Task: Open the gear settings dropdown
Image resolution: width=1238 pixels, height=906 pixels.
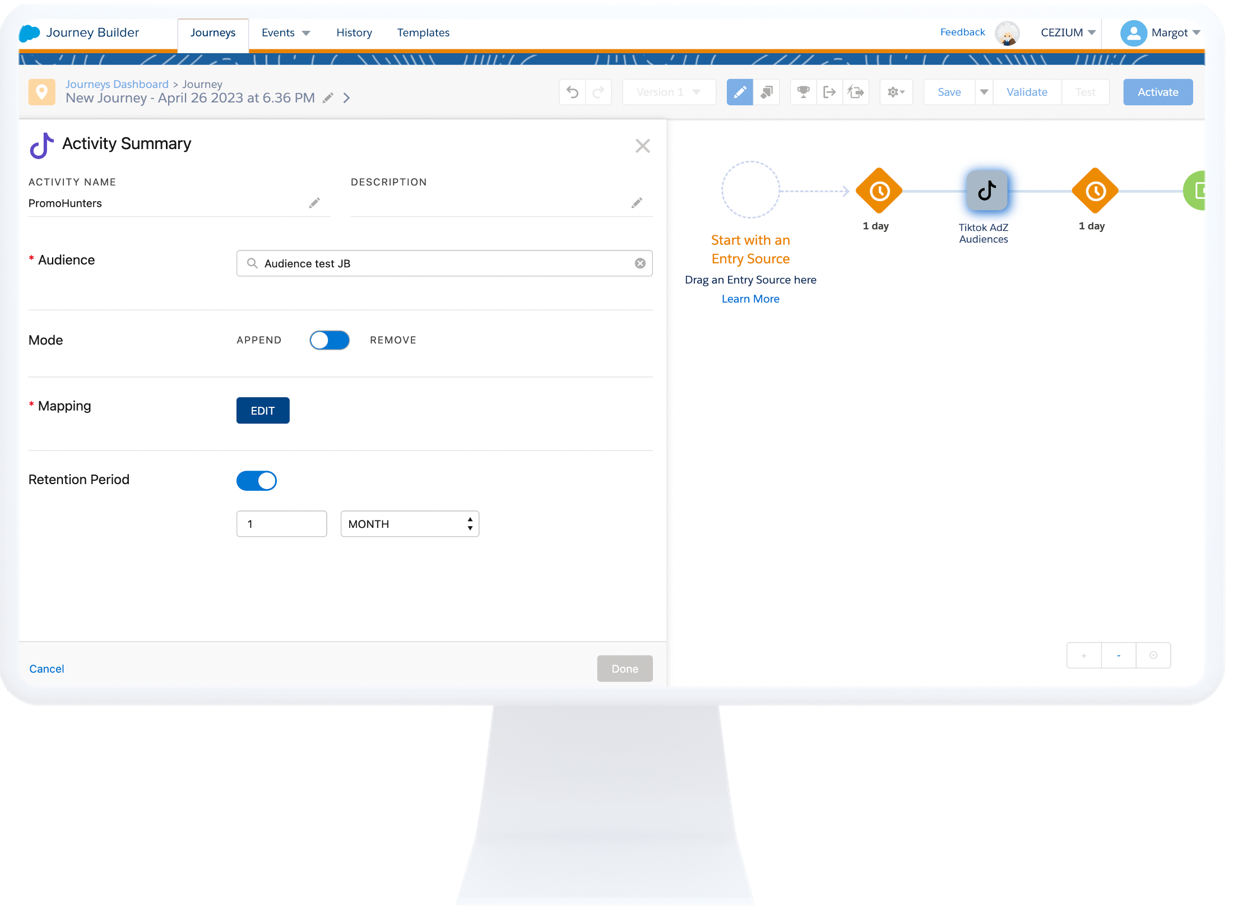Action: coord(896,92)
